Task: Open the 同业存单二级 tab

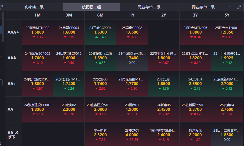Action: 149,7
